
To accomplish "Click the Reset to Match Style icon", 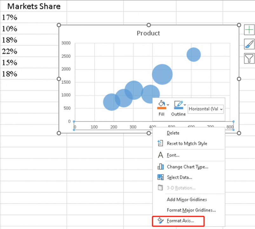I will pos(160,143).
